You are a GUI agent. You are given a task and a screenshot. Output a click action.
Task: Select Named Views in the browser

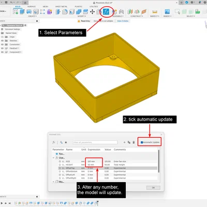click(x=11, y=33)
